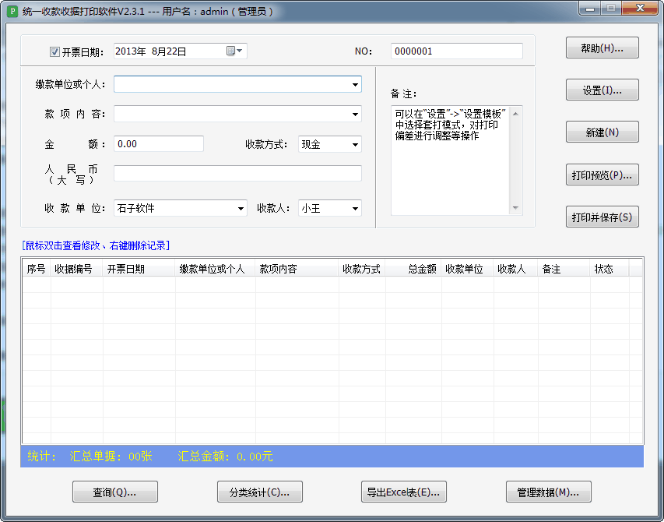
Task: Click 打印预览(P) button
Action: tap(602, 175)
